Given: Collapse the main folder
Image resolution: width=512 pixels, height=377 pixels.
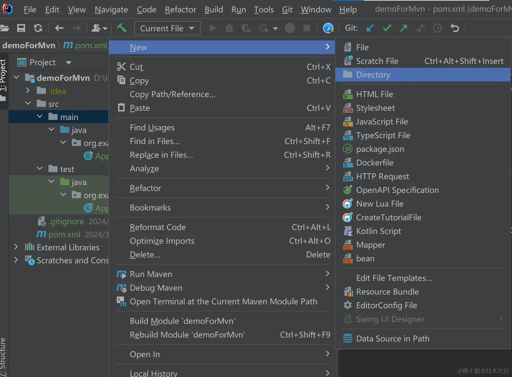Looking at the screenshot, I should tap(40, 117).
